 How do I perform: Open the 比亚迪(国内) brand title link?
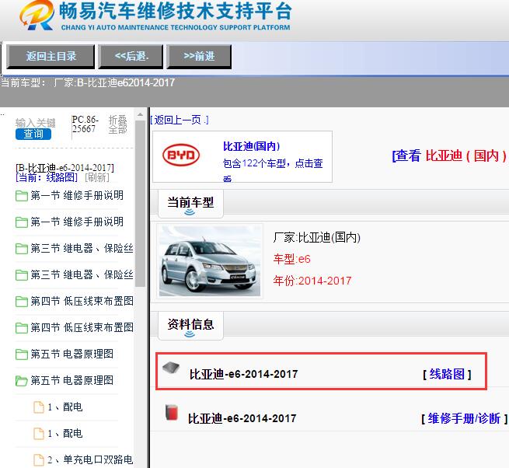[x=251, y=146]
